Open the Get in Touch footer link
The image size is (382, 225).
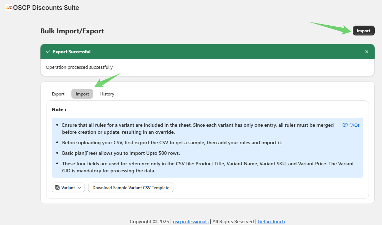[271, 221]
